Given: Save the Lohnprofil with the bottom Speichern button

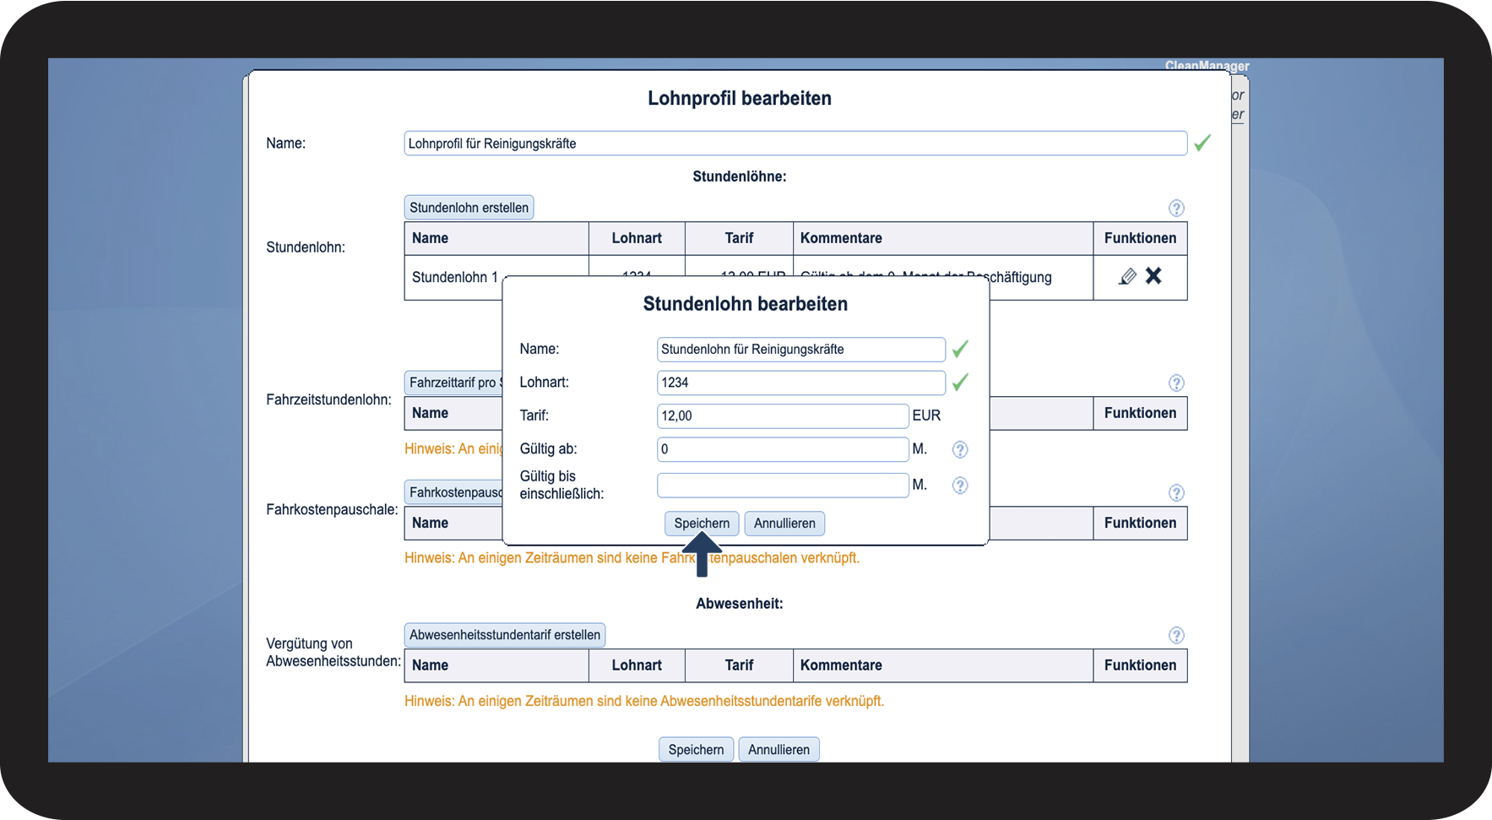Looking at the screenshot, I should point(696,750).
